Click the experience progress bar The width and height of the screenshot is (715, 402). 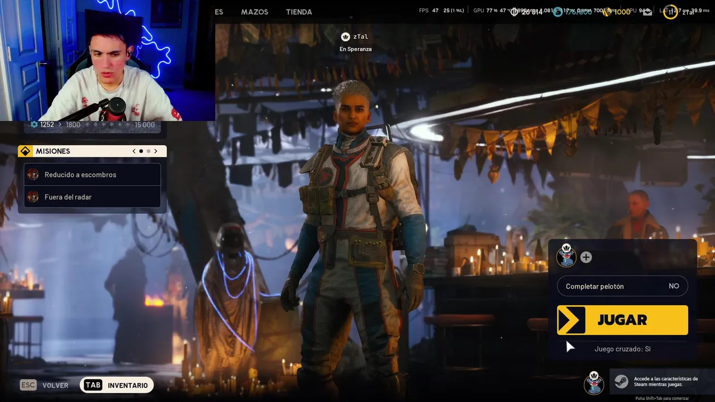(x=108, y=125)
